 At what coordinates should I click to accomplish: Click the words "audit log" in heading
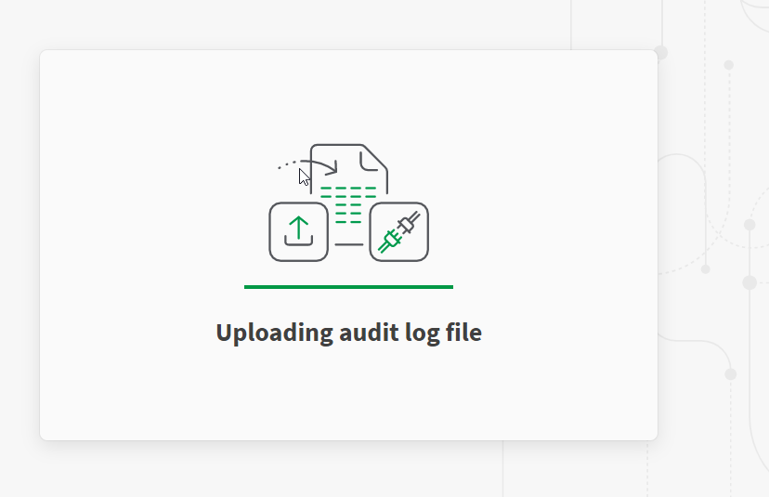coord(390,334)
